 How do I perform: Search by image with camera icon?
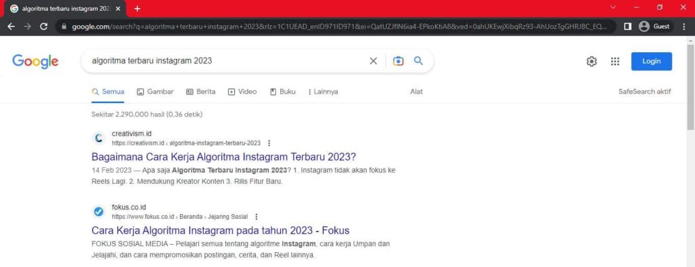[x=398, y=61]
